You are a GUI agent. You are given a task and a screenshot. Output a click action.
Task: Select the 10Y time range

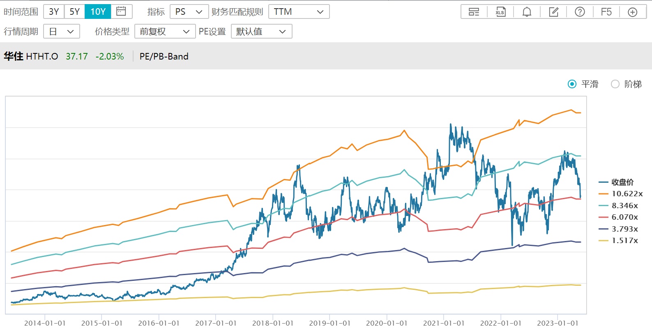tap(98, 11)
